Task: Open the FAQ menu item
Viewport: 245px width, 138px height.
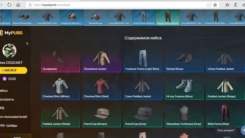Action: pos(2,108)
